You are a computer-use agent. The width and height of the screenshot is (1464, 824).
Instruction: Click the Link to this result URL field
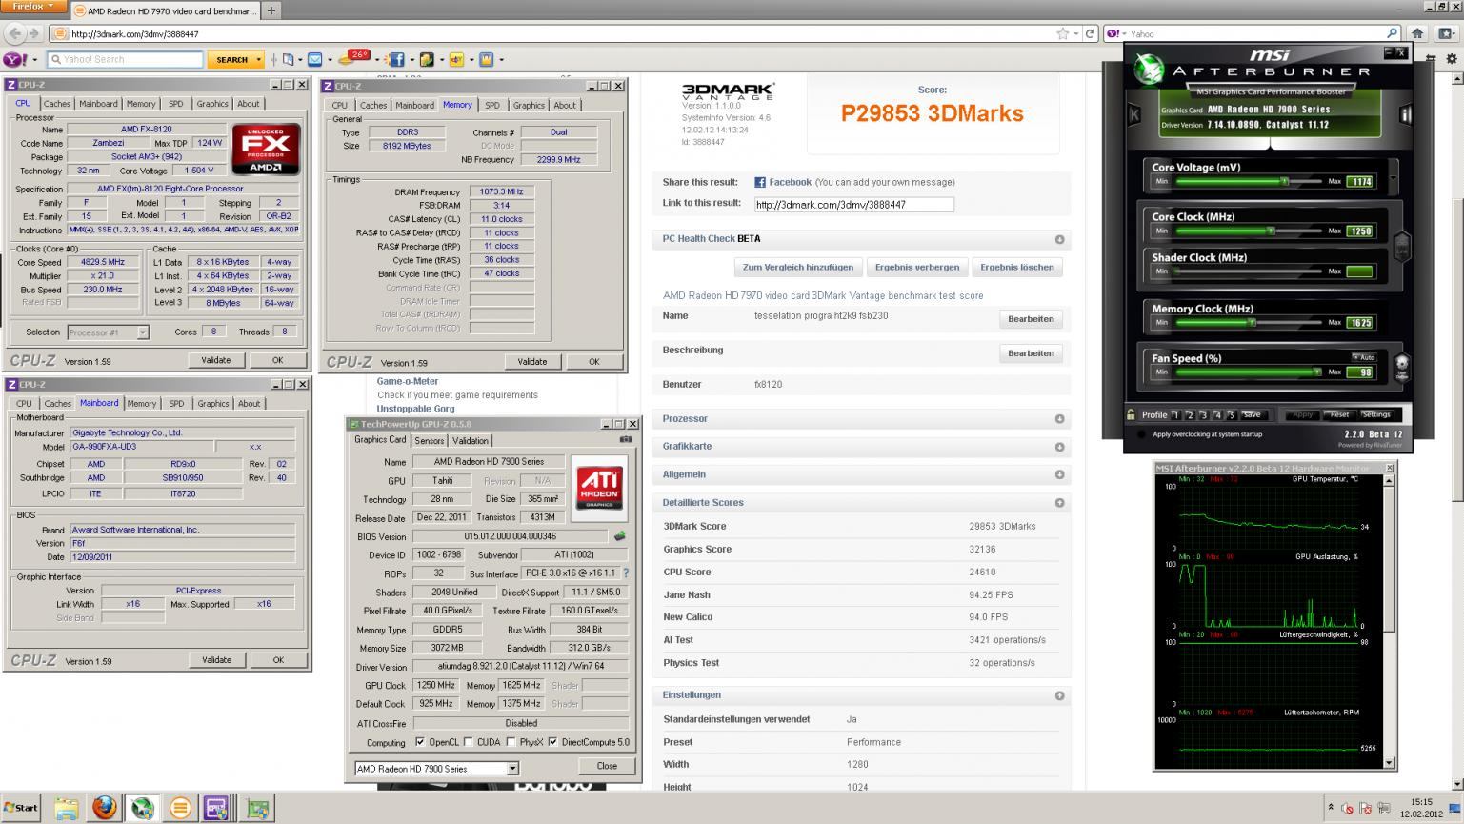tap(853, 205)
